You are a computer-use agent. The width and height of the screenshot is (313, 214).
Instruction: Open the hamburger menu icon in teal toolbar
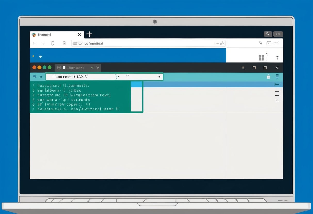click(277, 76)
